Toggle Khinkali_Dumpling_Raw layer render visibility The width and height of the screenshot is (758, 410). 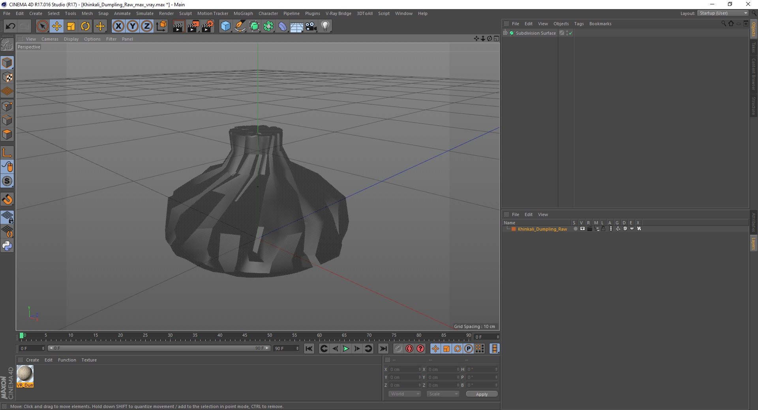589,229
